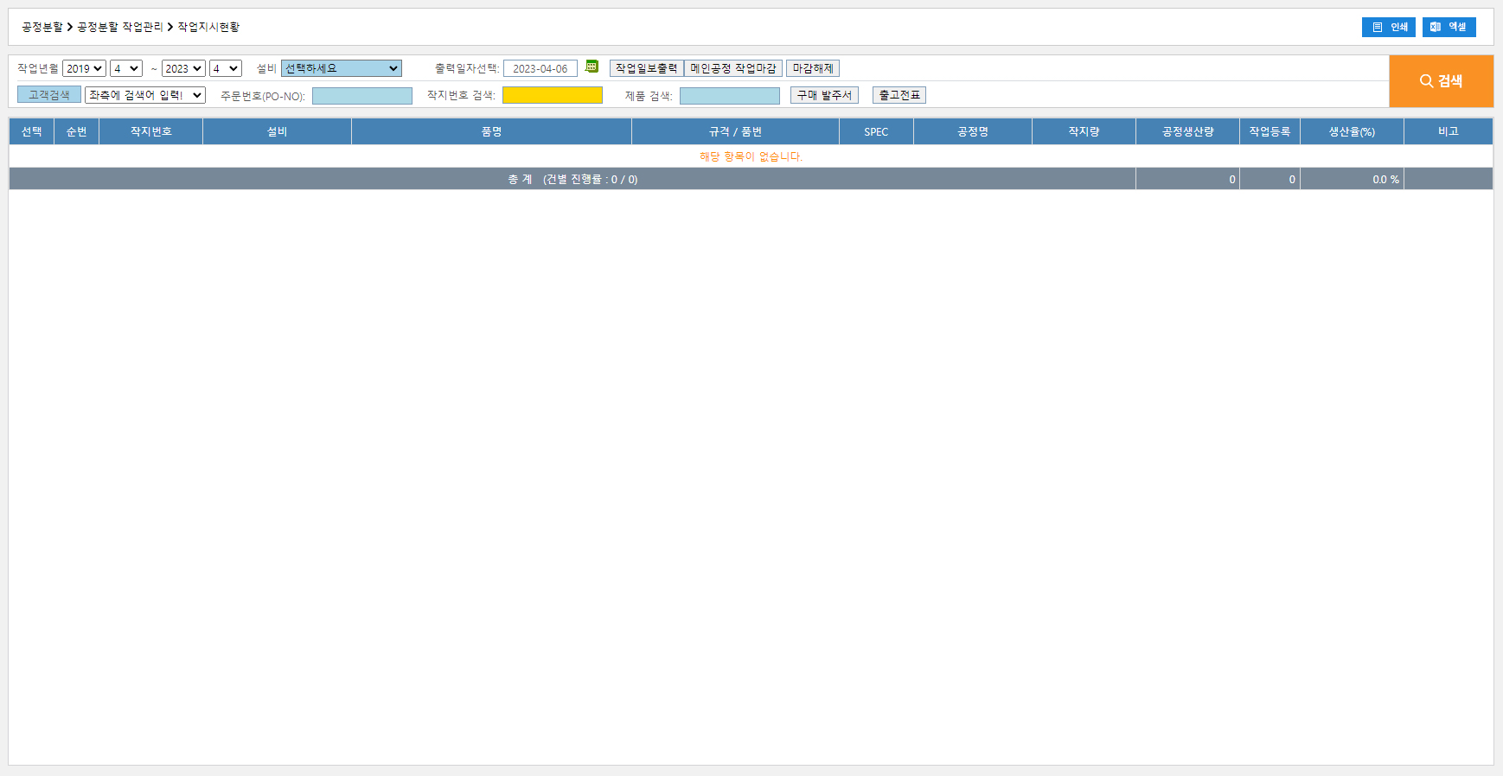Click the yellow 작지번호 검색 field
The width and height of the screenshot is (1503, 776).
[x=552, y=95]
